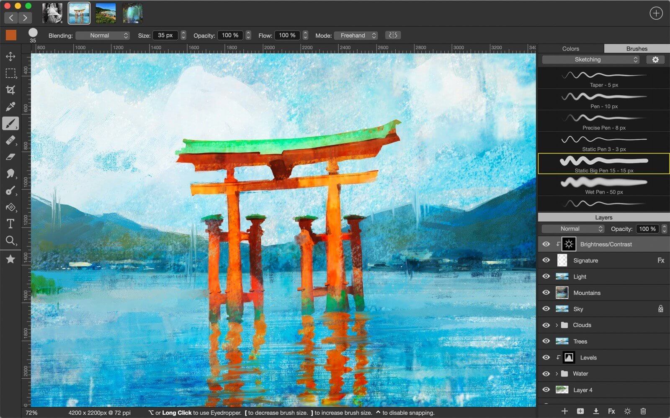The image size is (670, 418).
Task: Switch to the Colors tab
Action: pos(570,48)
